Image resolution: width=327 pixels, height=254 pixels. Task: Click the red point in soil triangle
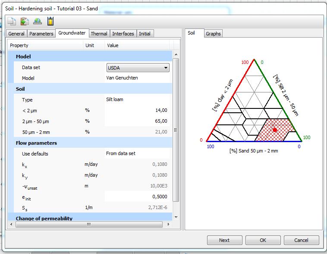(x=275, y=130)
